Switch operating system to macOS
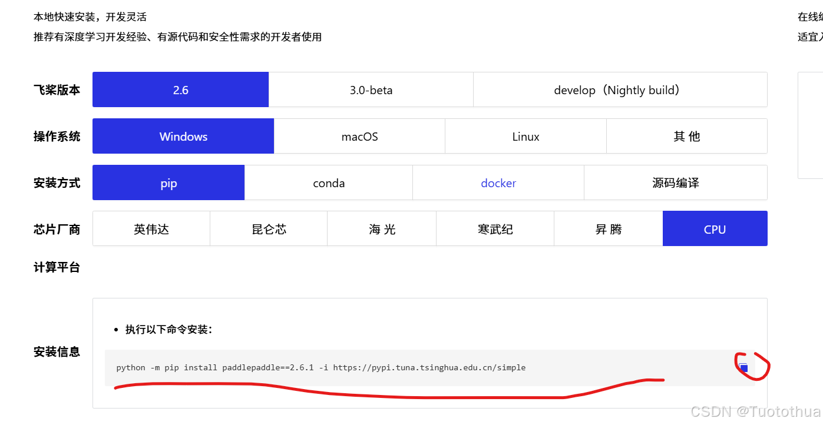The height and width of the screenshot is (425, 823). [359, 136]
